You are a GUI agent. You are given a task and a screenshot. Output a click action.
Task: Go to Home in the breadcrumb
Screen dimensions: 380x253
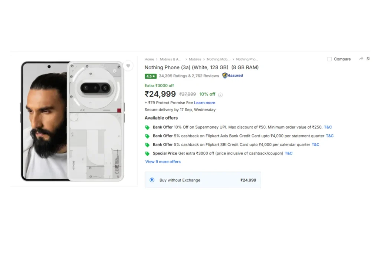[149, 59]
